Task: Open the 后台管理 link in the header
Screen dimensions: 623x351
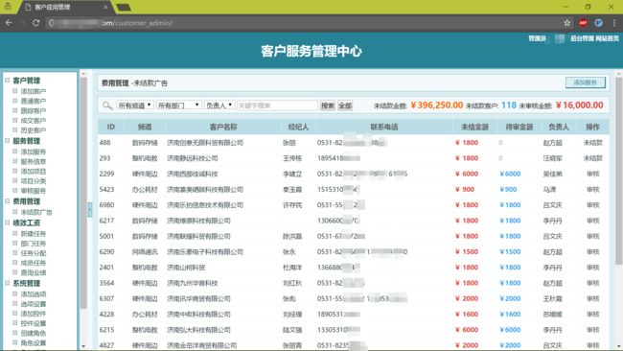Action: (x=582, y=38)
